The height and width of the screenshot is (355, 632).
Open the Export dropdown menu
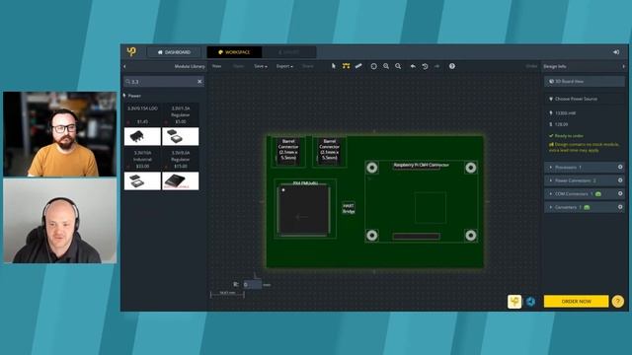coord(284,66)
